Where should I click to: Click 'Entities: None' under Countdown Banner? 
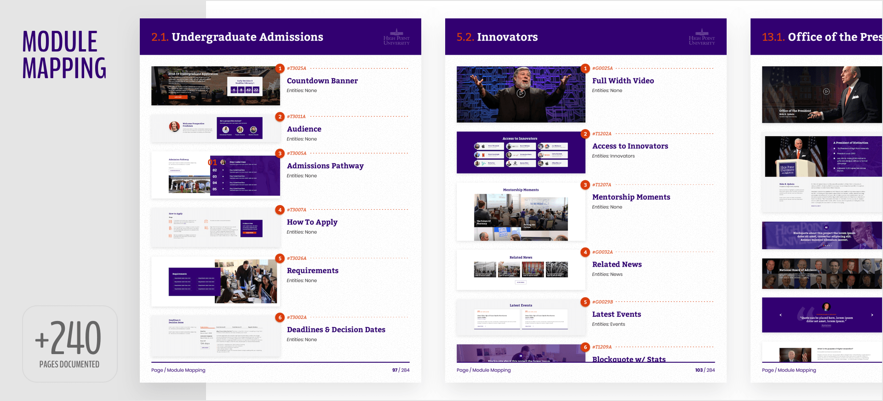(x=302, y=91)
